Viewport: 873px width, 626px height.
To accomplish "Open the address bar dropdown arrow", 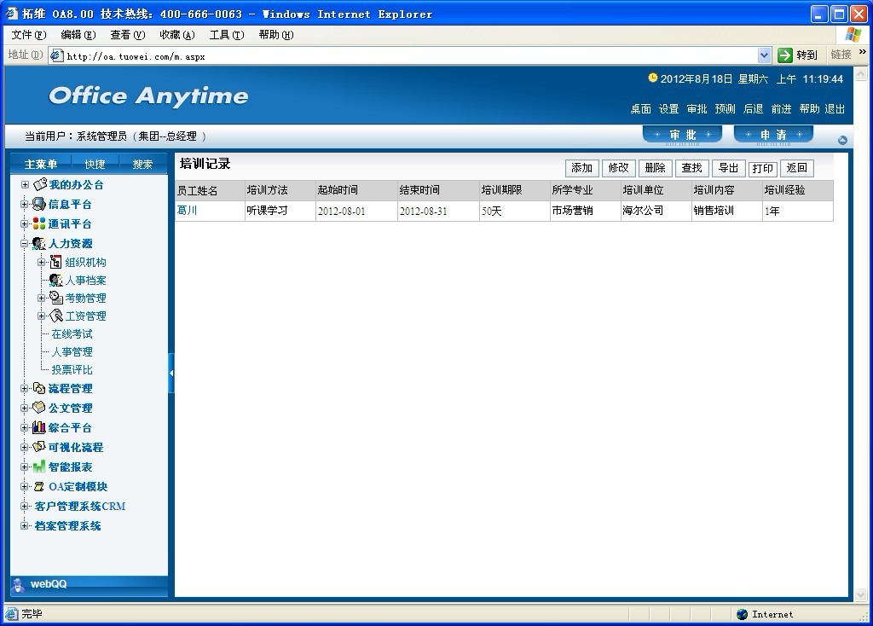I will click(x=764, y=55).
